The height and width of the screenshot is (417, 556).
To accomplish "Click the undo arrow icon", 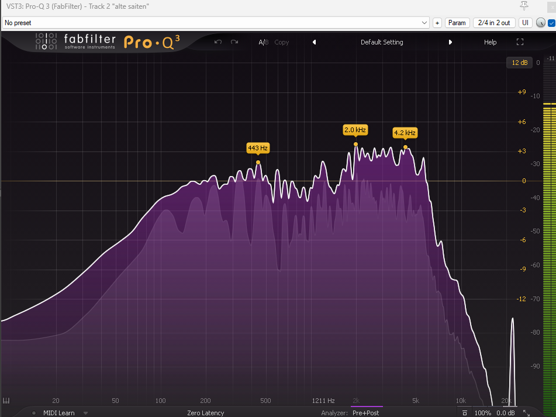I will coord(218,42).
